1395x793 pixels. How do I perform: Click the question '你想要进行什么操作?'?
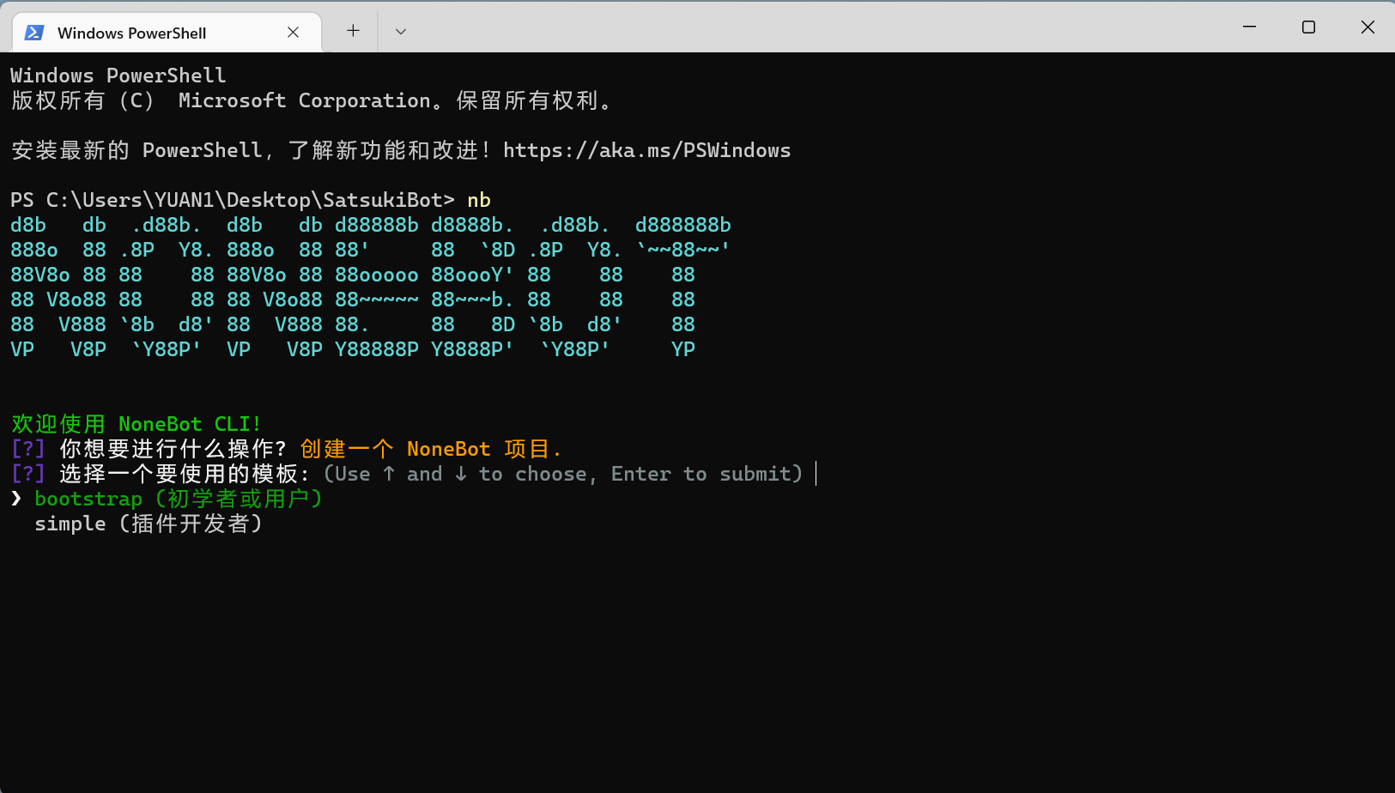173,449
